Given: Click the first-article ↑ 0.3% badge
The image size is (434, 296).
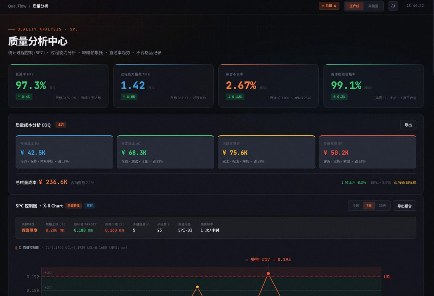Looking at the screenshot, I should [339, 97].
